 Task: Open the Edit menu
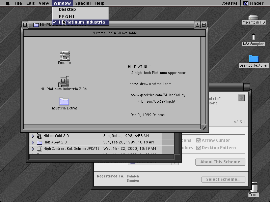[30, 3]
